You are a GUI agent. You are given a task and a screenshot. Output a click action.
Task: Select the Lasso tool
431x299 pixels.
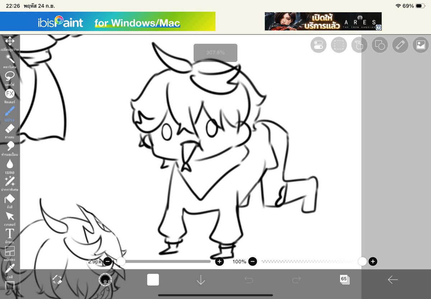10,76
